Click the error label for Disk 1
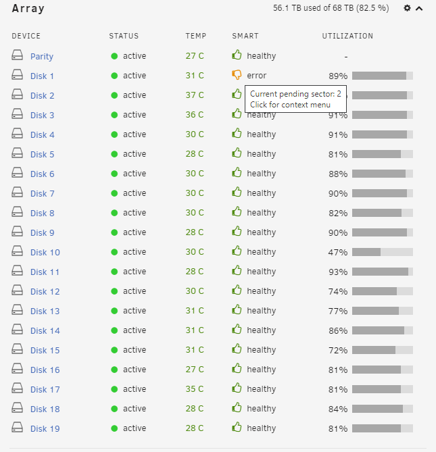 [257, 76]
